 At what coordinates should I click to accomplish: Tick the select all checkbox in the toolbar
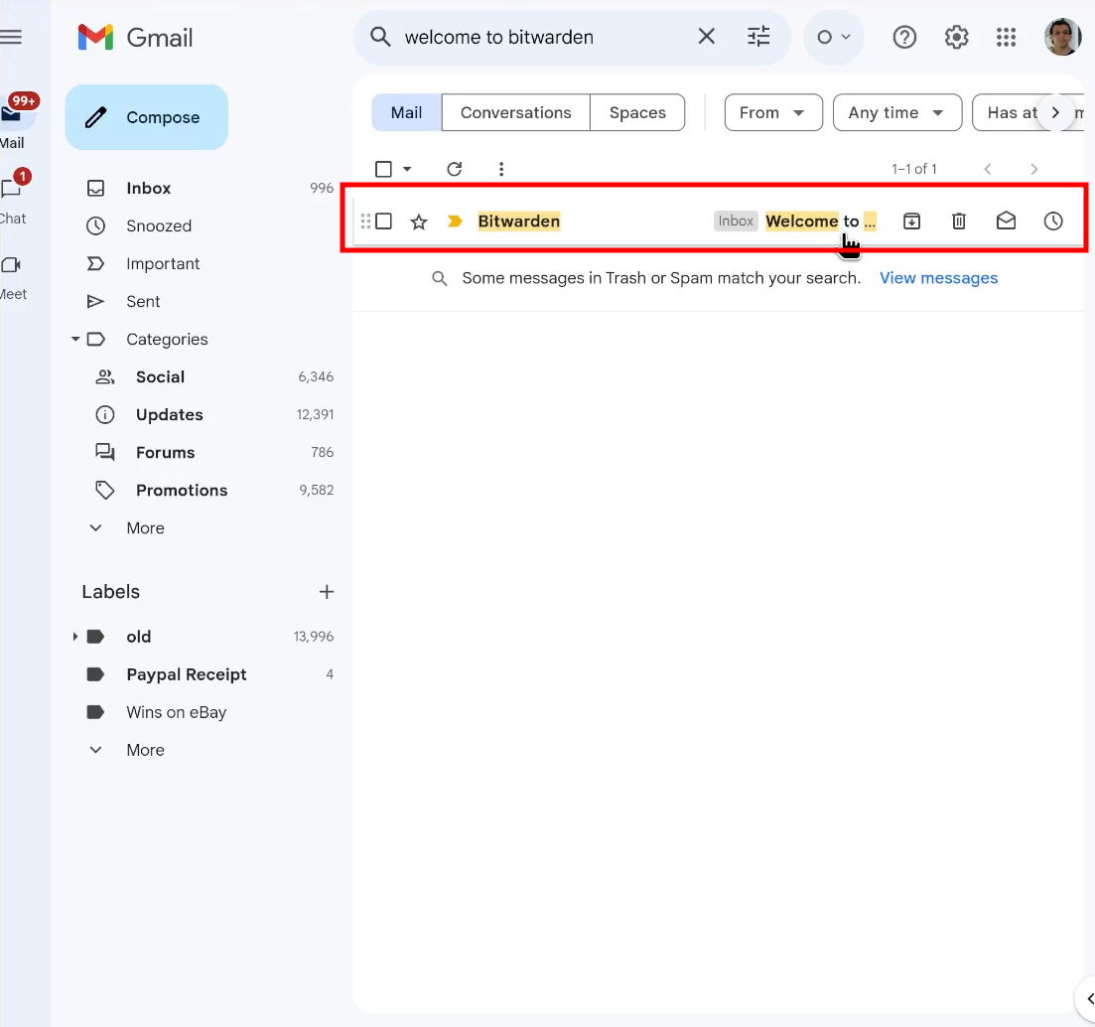[383, 169]
